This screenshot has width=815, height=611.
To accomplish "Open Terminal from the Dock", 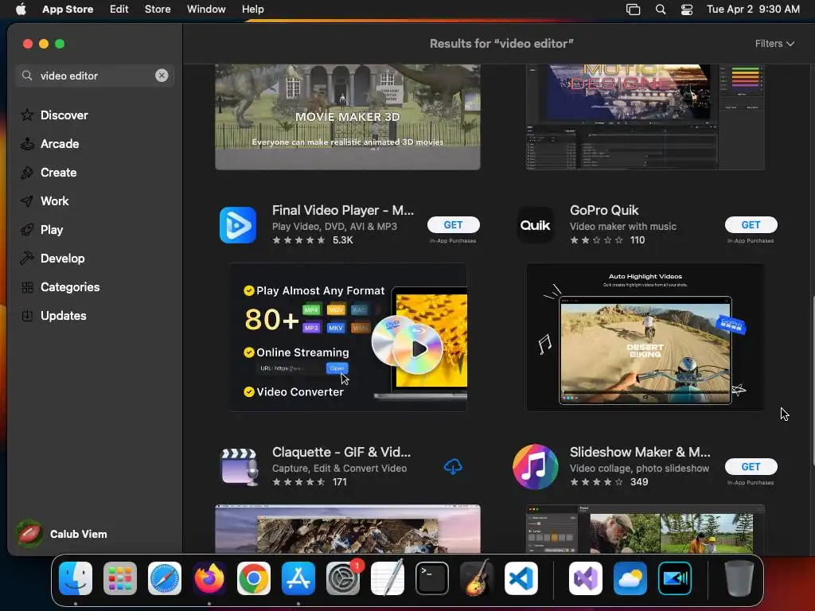I will 432,578.
